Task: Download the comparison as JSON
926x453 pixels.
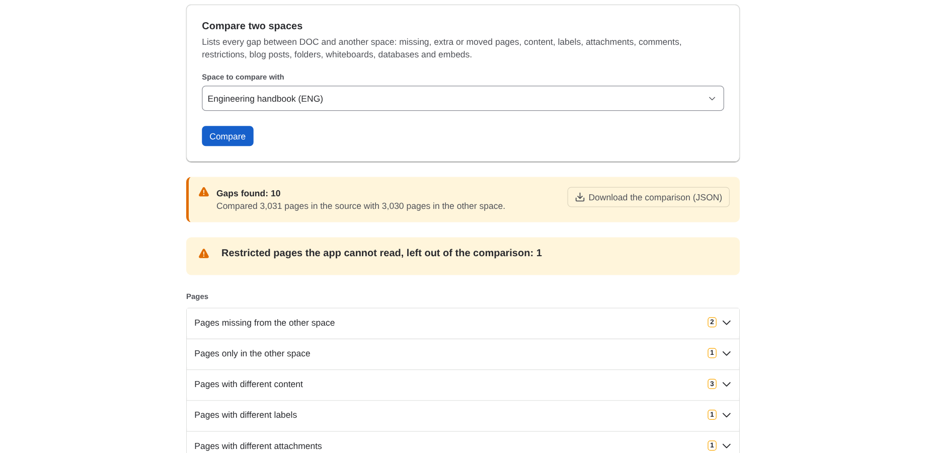Action: click(x=648, y=197)
